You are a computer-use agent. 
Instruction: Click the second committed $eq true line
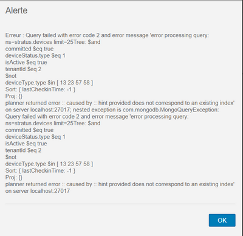(29, 130)
